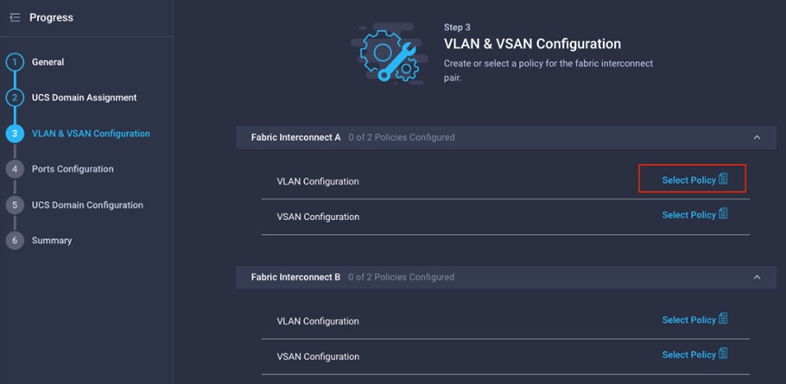This screenshot has width=786, height=384.
Task: Click the step 2 circle icon
Action: (x=15, y=98)
